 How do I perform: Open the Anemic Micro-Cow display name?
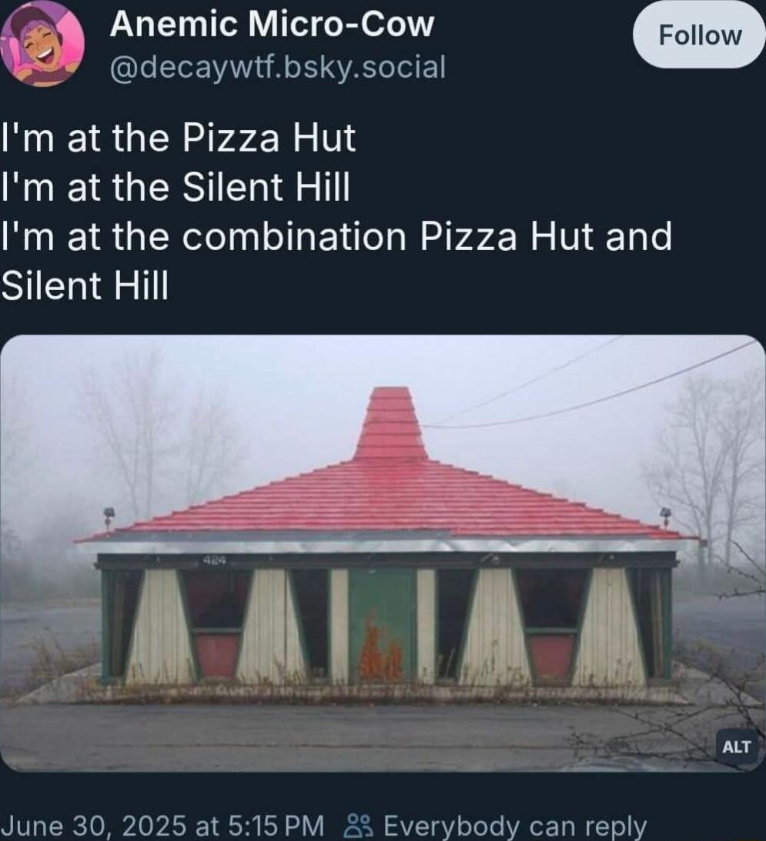tap(272, 25)
